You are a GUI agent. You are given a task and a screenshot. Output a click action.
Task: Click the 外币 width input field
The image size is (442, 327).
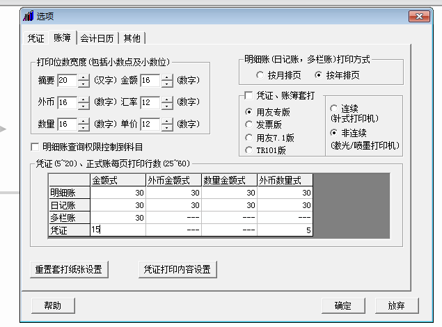coord(68,102)
